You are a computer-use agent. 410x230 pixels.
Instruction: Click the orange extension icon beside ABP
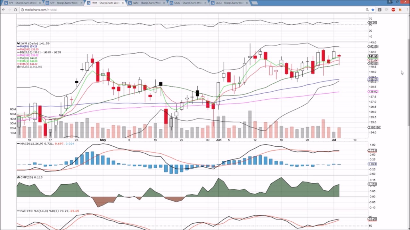click(400, 10)
